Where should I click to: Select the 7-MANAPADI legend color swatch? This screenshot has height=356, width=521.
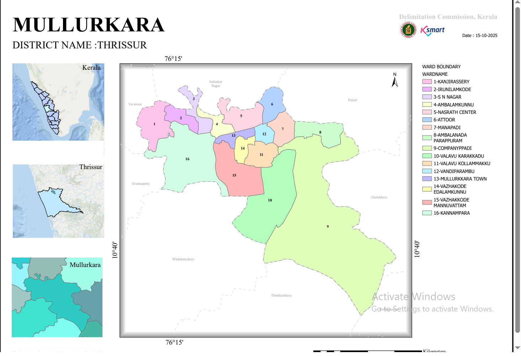427,127
